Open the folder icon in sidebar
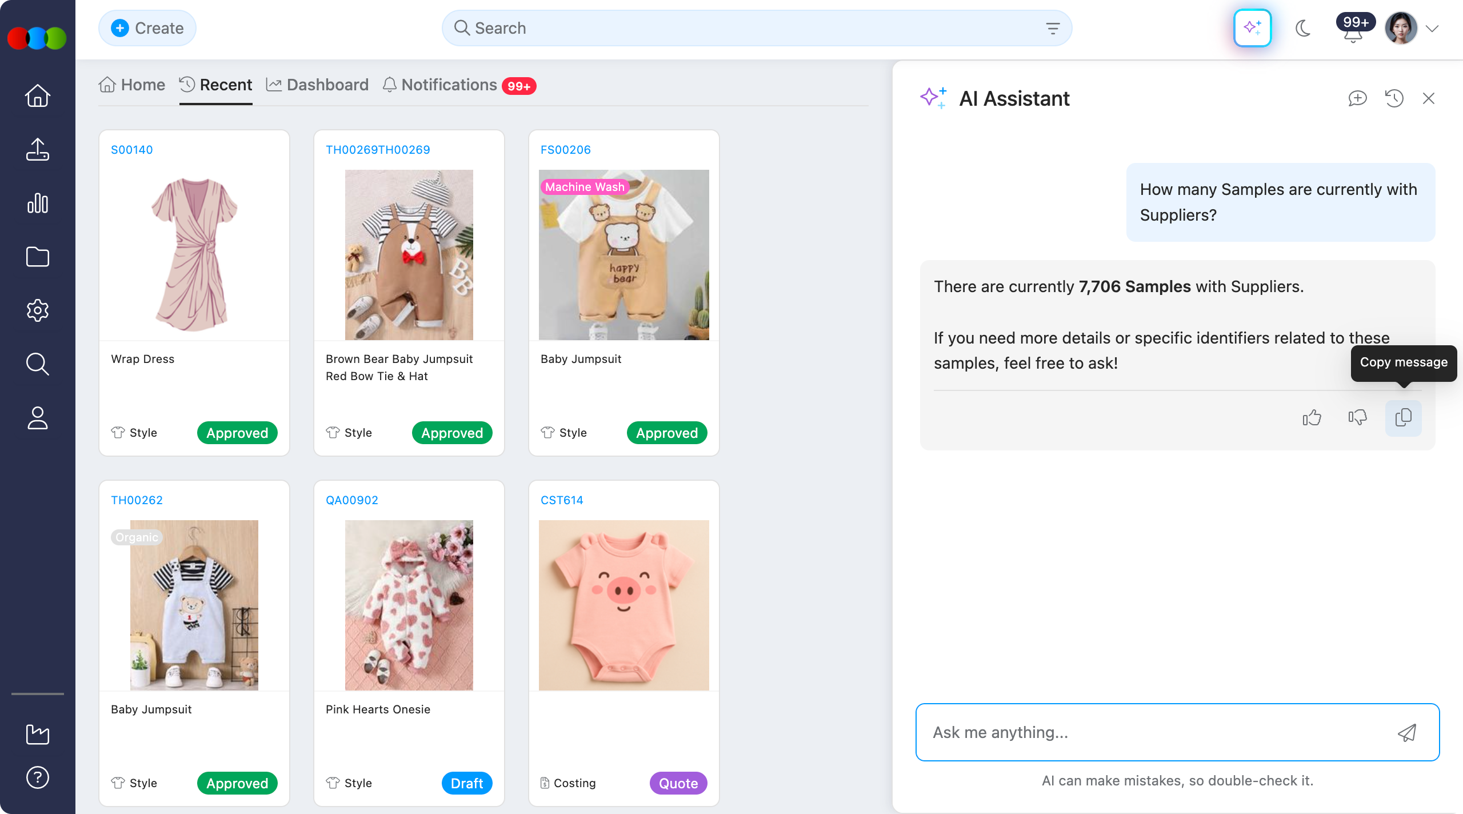Screen dimensions: 1463x814 pyautogui.click(x=38, y=257)
